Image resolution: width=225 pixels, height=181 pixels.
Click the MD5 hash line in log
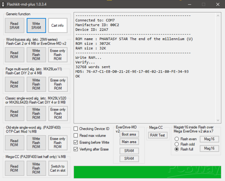click(x=132, y=71)
